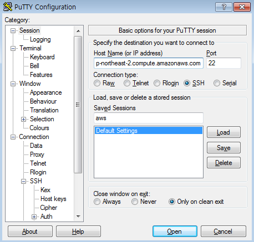Screen dimensions: 254x242
Task: Open Host keys settings category
Action: click(53, 199)
